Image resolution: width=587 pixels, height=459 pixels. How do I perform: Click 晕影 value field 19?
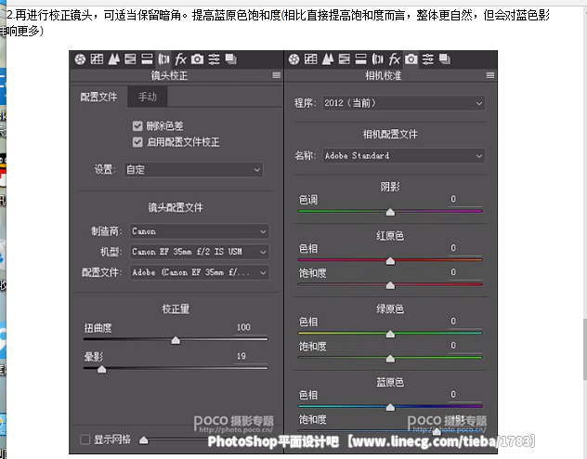pos(250,357)
